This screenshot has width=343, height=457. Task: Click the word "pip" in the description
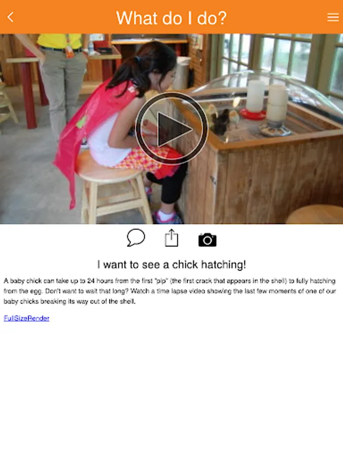point(161,281)
